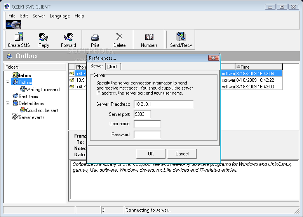
Task: Close the Preferences dialog
Action: (214, 58)
